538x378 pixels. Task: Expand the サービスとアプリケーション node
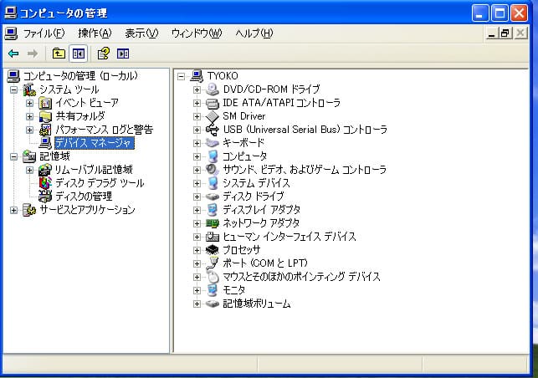13,210
